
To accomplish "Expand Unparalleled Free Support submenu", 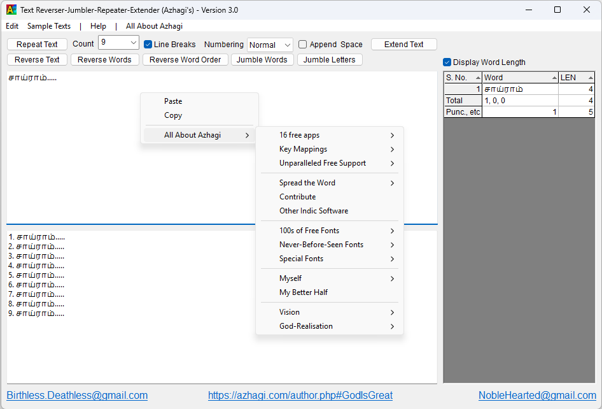I will click(330, 163).
